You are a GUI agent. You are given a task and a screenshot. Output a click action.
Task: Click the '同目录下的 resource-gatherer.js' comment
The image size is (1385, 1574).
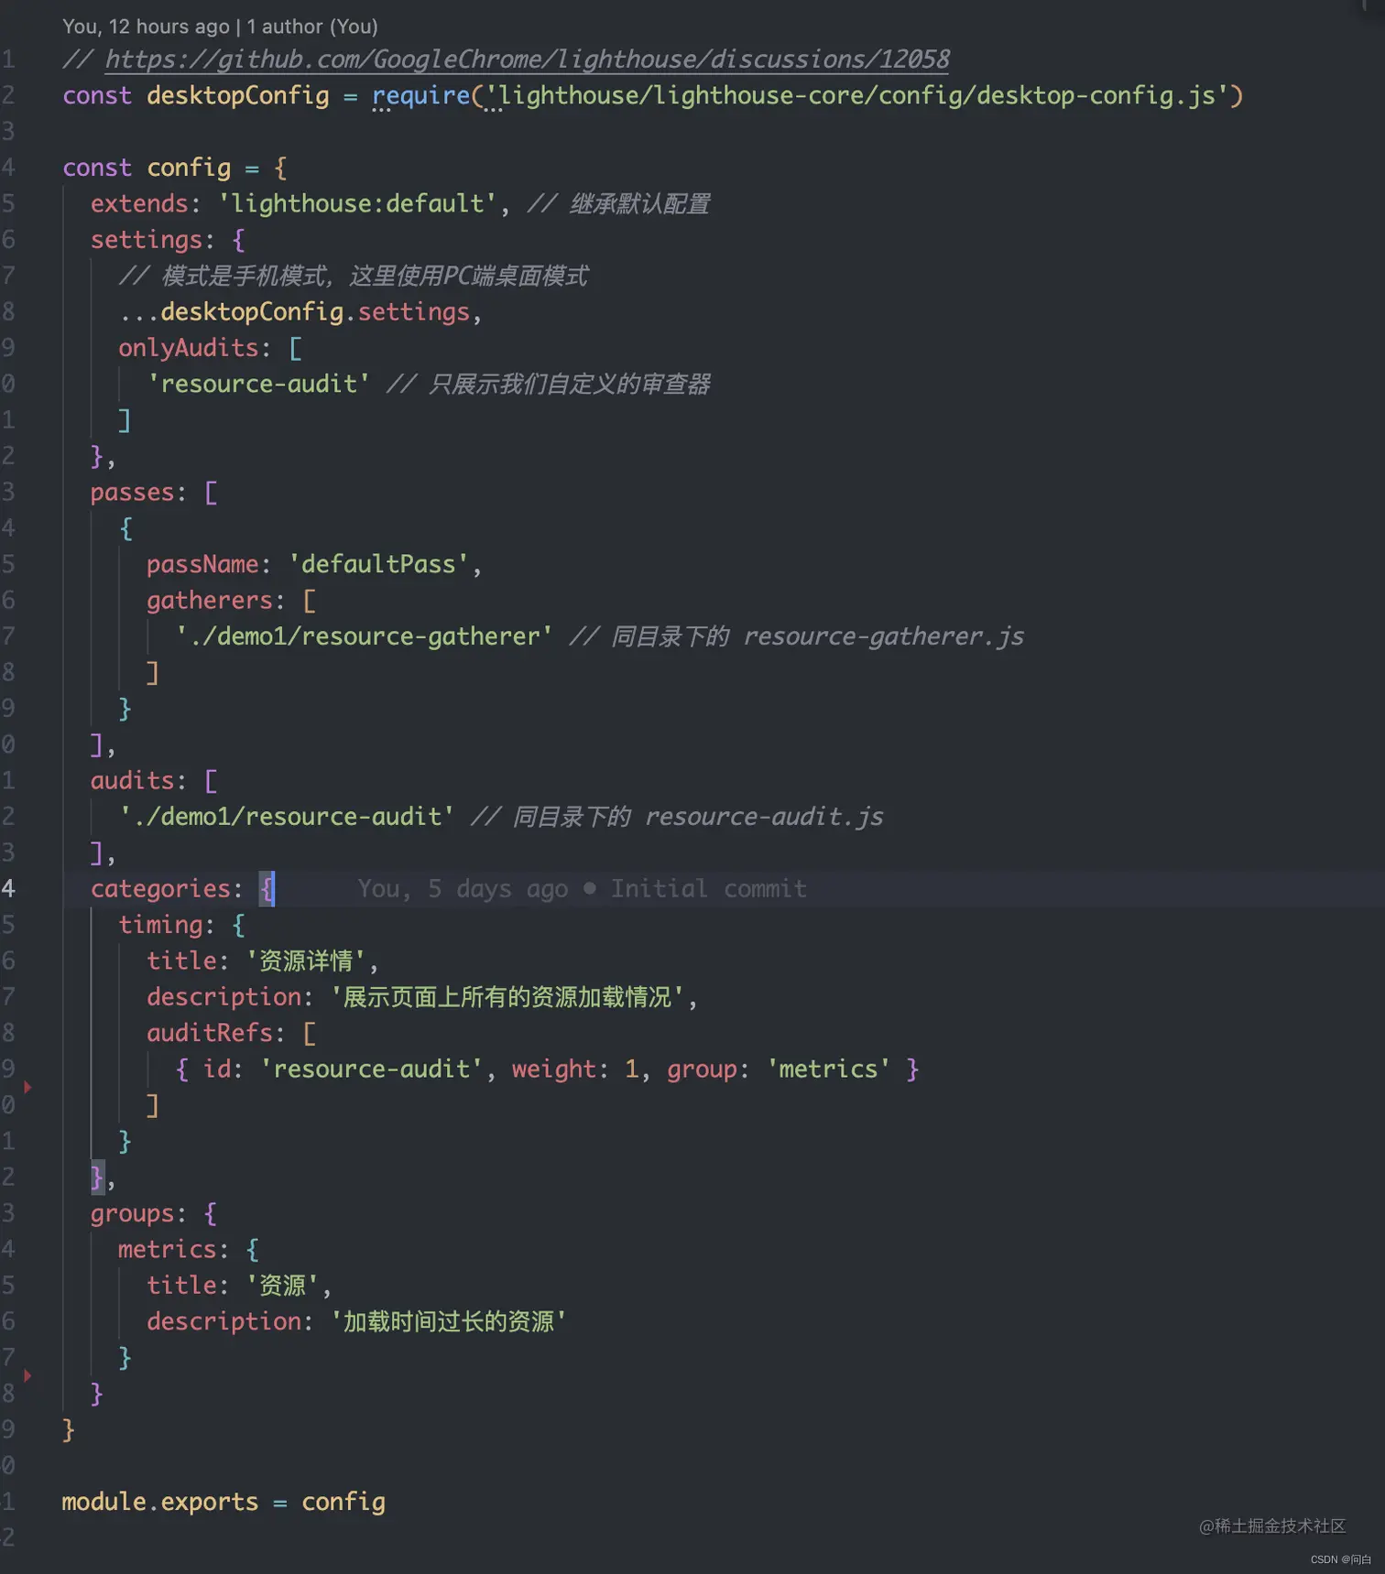point(797,636)
